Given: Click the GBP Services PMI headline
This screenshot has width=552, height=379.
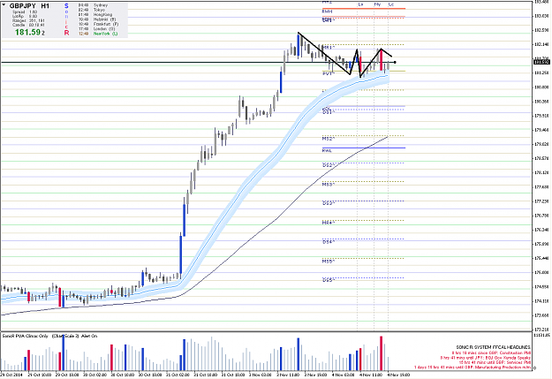Looking at the screenshot, I should click(x=495, y=362).
